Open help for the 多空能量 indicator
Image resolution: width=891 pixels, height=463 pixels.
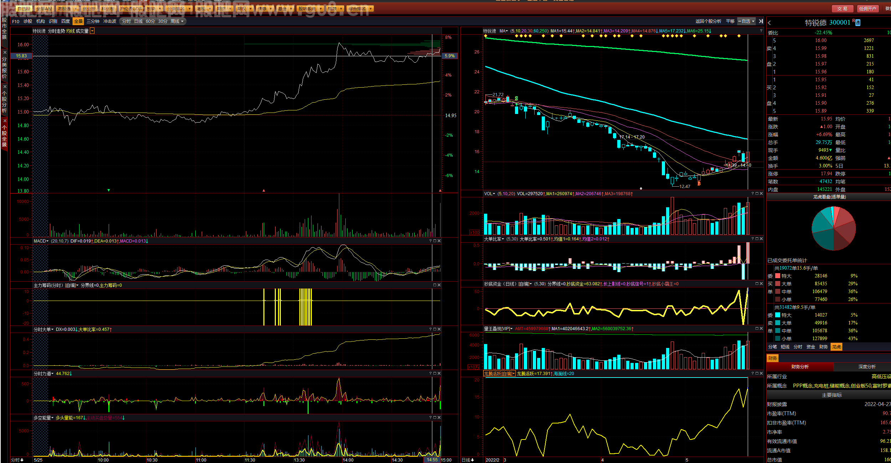(x=431, y=418)
